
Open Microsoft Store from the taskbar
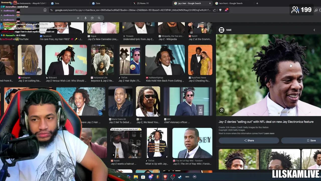143,177
